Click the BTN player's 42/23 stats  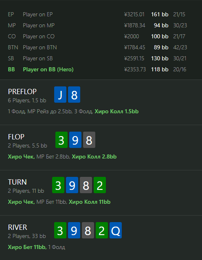180,47
